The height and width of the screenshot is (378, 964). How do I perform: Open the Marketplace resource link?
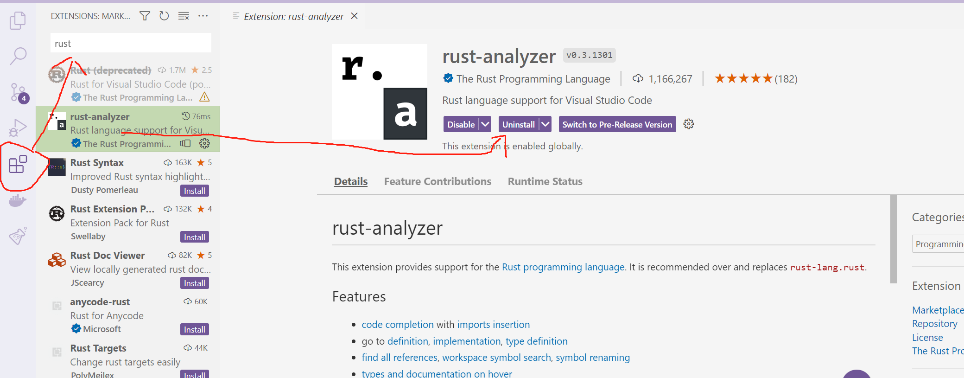(x=938, y=310)
